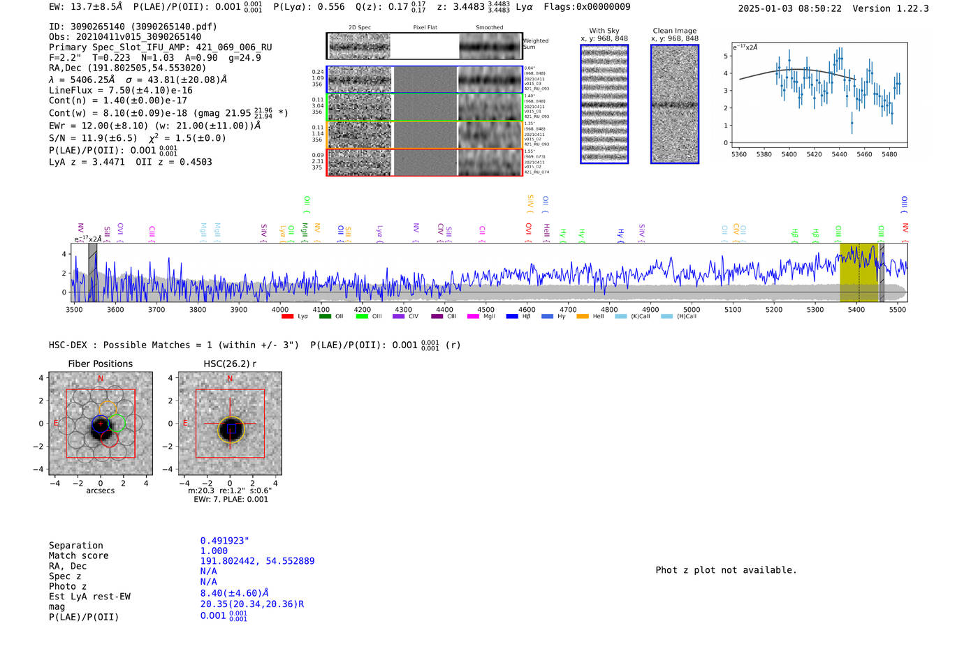
Task: Select the green-bordered fiber spectrum row
Action: [424, 107]
